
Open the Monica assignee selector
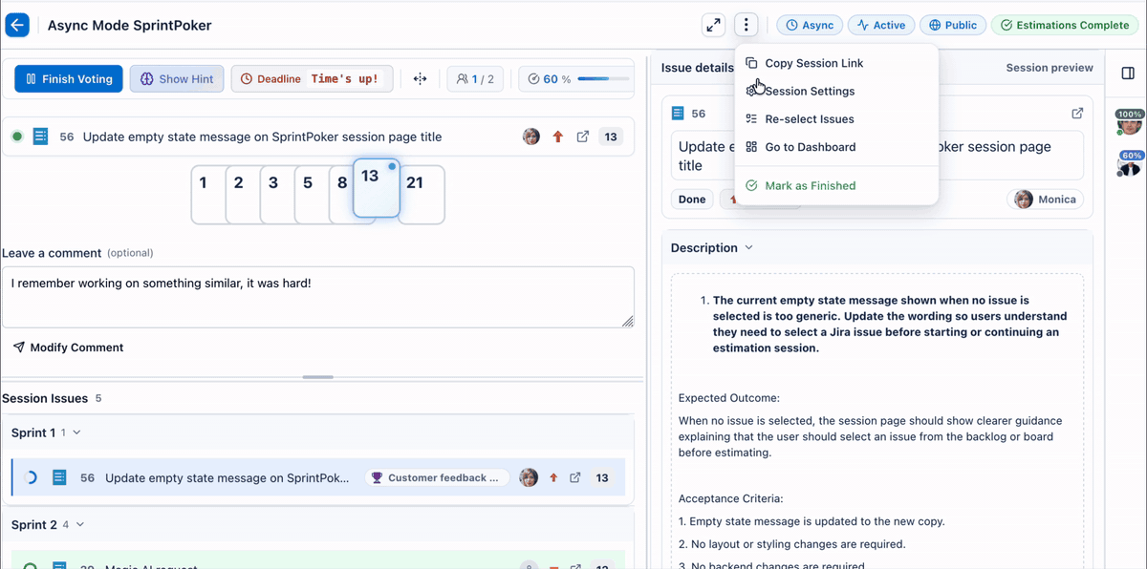pyautogui.click(x=1046, y=200)
